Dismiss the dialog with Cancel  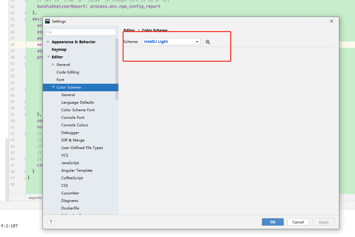(298, 222)
